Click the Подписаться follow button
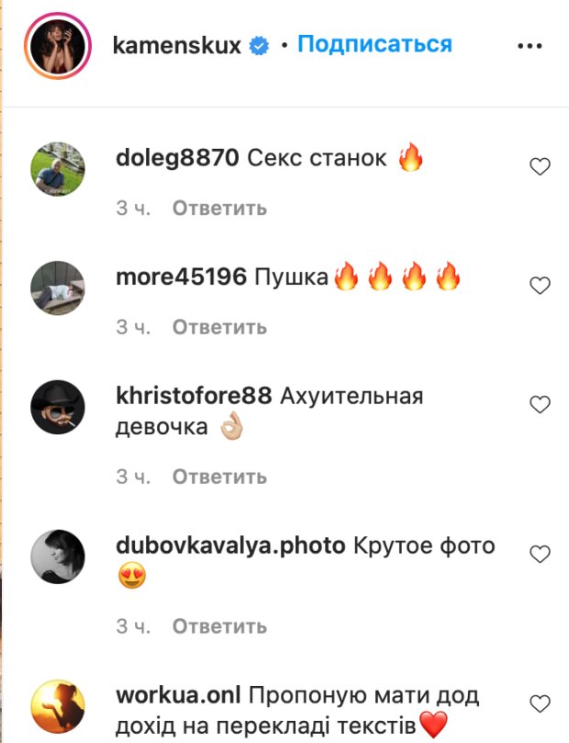The width and height of the screenshot is (569, 743). point(374,44)
